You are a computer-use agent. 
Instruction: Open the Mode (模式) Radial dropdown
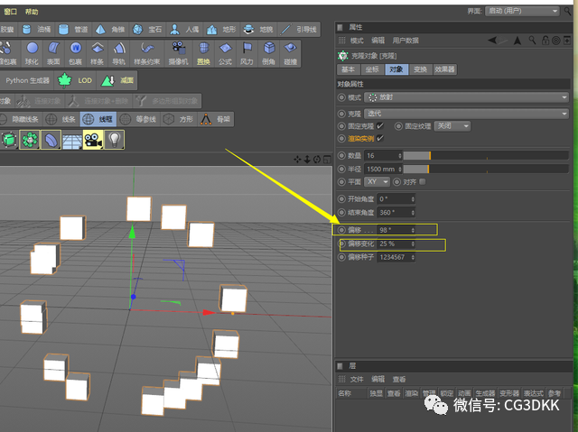coord(466,97)
